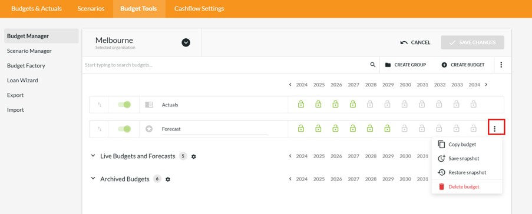The width and height of the screenshot is (532, 214).
Task: Open the Cashflow Settings tab
Action: (x=199, y=9)
